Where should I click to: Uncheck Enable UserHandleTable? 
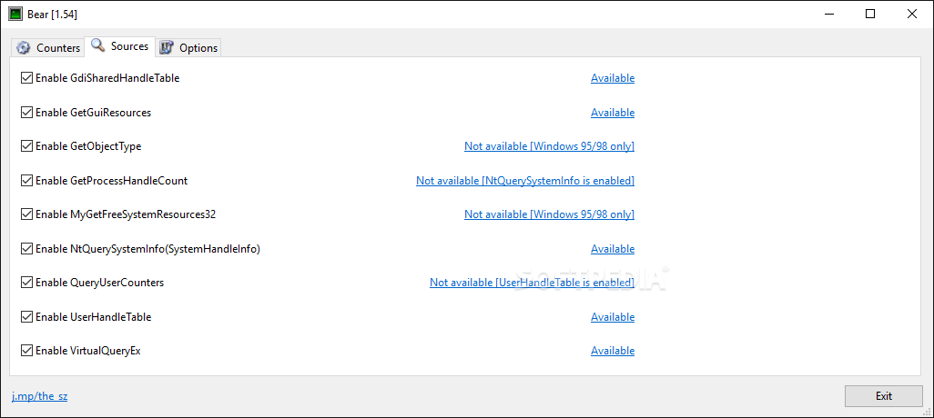[x=26, y=317]
